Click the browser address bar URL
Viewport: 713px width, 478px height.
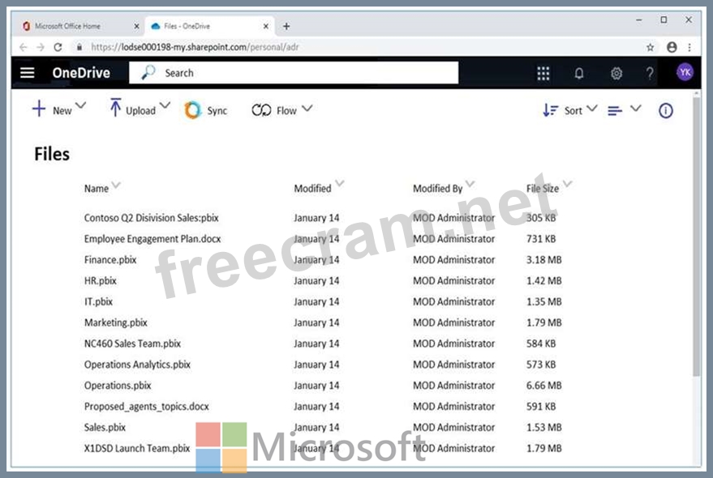(x=195, y=47)
